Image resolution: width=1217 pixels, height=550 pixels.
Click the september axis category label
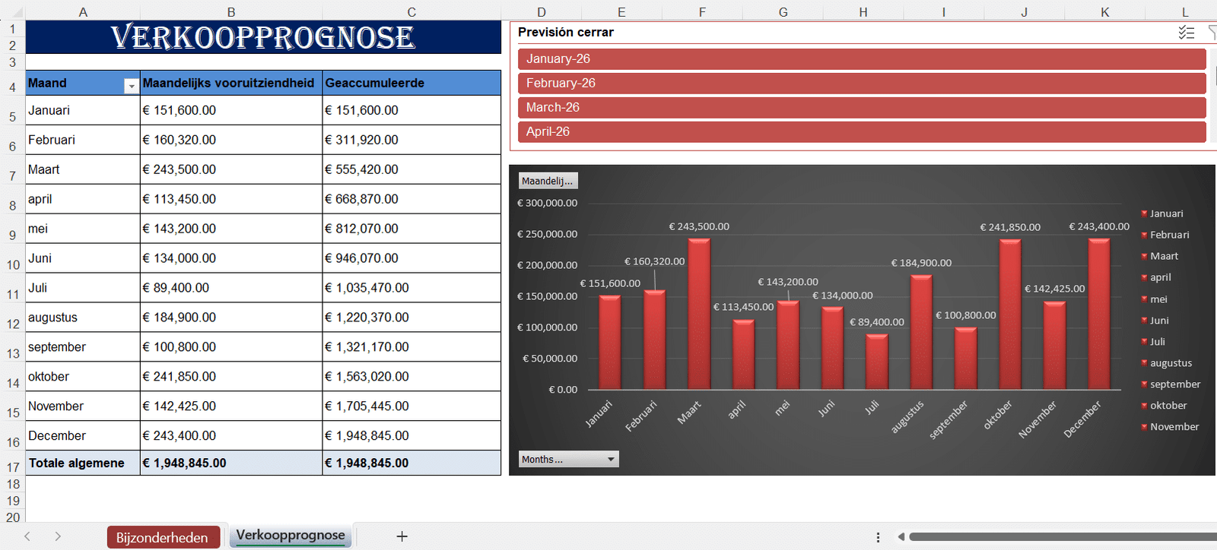pyautogui.click(x=948, y=419)
